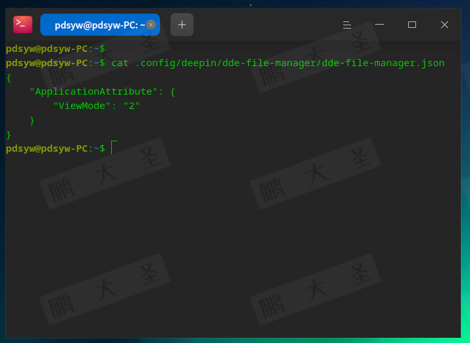470x343 pixels.
Task: Maximize the terminal window
Action: 412,25
